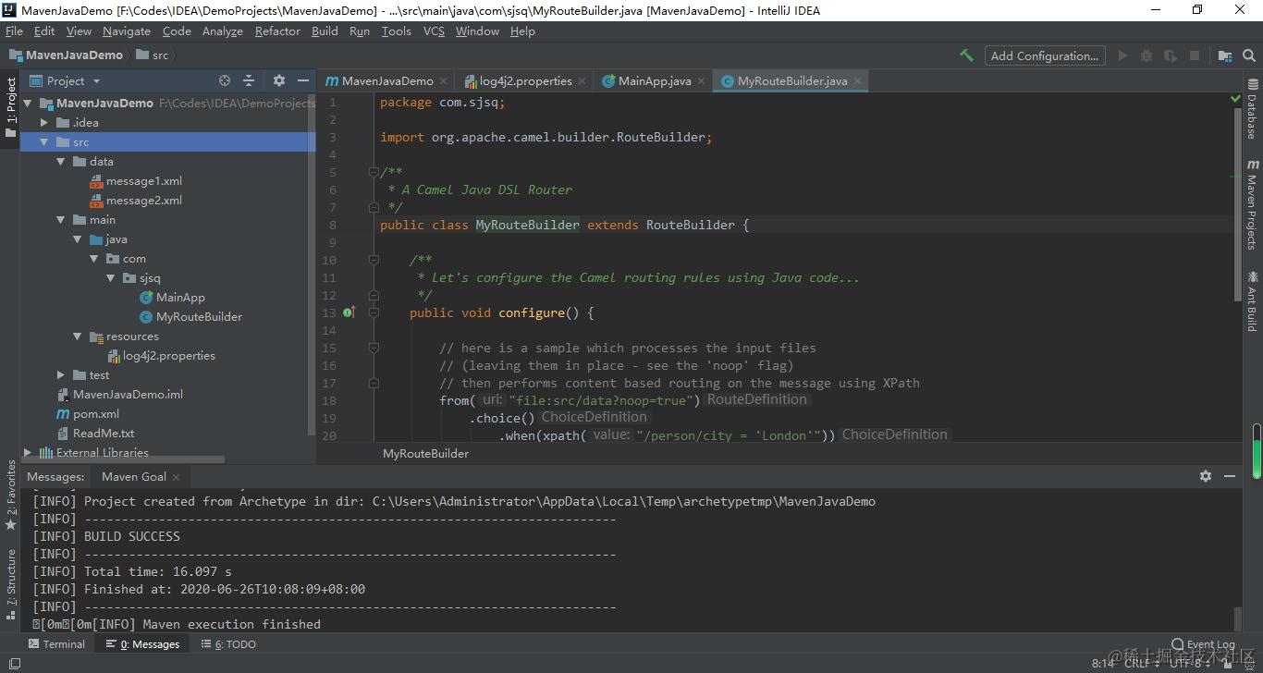Collapse the MavenJavaDemo root node
This screenshot has width=1263, height=673.
(x=29, y=104)
